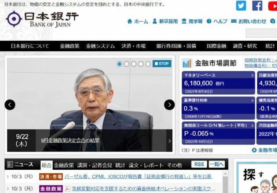Click the RSS button
The height and width of the screenshot is (193, 277).
pos(199,164)
